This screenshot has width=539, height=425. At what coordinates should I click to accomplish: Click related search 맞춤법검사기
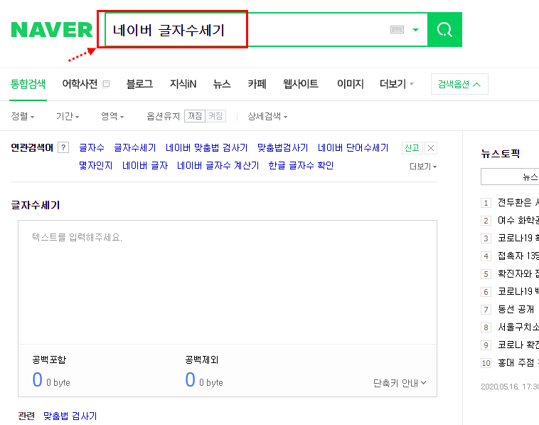point(282,147)
